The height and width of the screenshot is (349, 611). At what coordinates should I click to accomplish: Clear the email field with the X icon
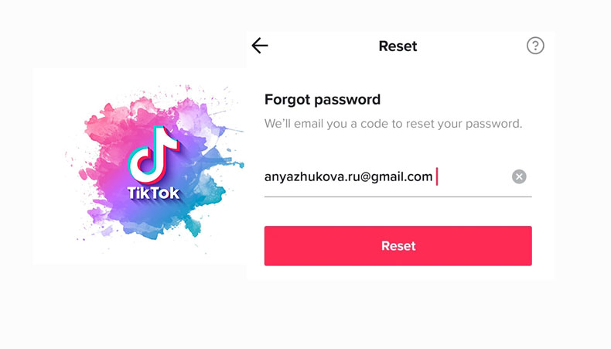point(519,176)
